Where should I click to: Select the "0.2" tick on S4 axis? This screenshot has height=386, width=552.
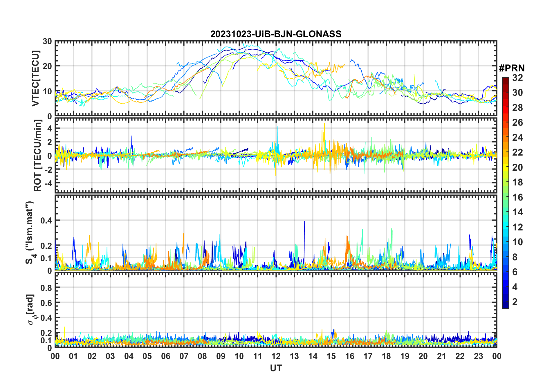46,246
